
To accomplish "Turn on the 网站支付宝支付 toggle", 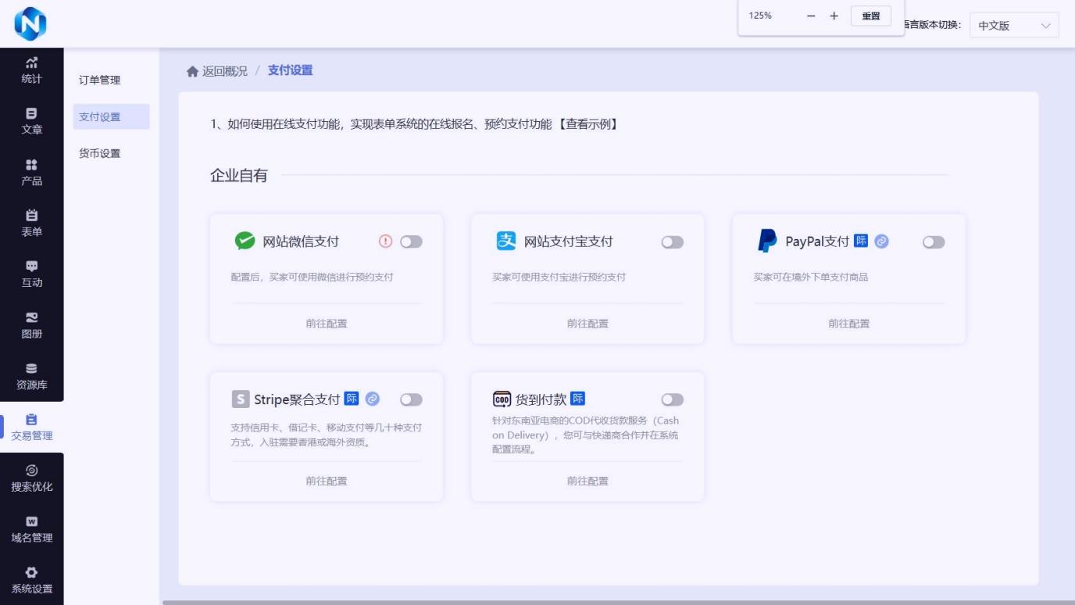I will point(672,242).
